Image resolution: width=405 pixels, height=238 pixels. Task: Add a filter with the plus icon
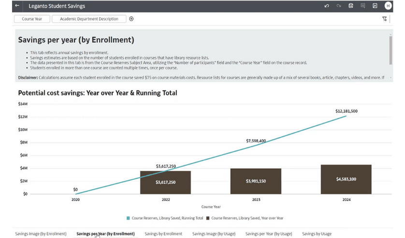pos(131,19)
